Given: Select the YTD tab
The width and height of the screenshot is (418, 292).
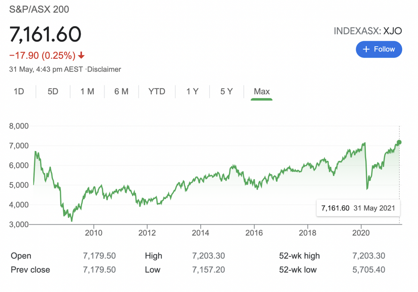Looking at the screenshot, I should click(157, 92).
